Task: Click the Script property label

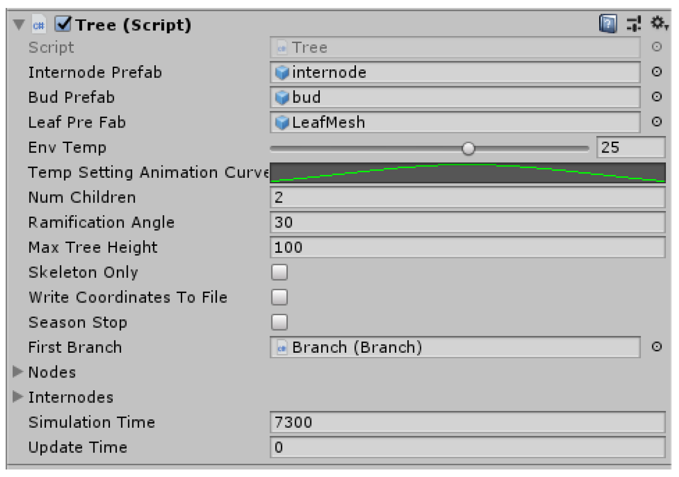Action: (51, 47)
